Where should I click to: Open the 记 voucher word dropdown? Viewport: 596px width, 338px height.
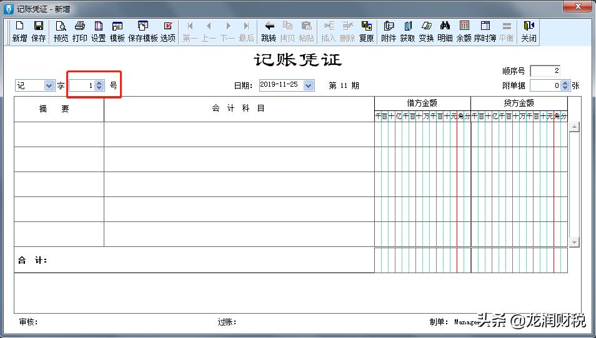click(x=49, y=85)
